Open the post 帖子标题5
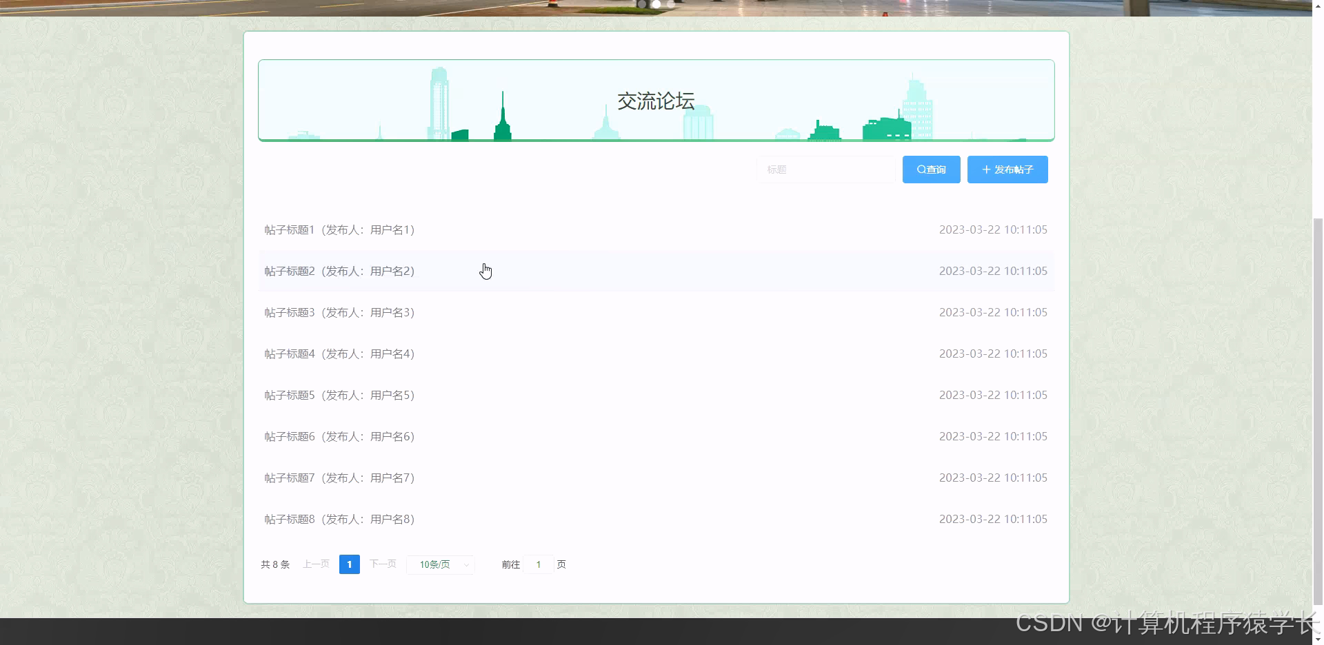 339,395
